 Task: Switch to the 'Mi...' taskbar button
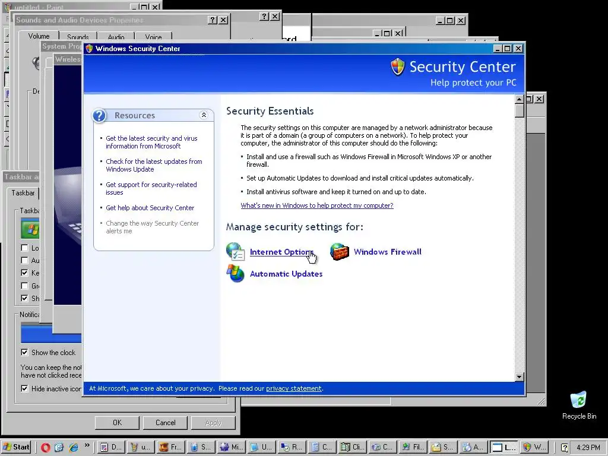tap(231, 447)
